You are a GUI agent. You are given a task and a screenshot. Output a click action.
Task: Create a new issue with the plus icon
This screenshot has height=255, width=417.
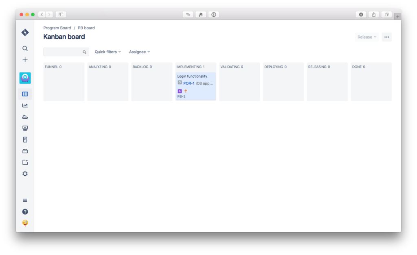(x=25, y=59)
